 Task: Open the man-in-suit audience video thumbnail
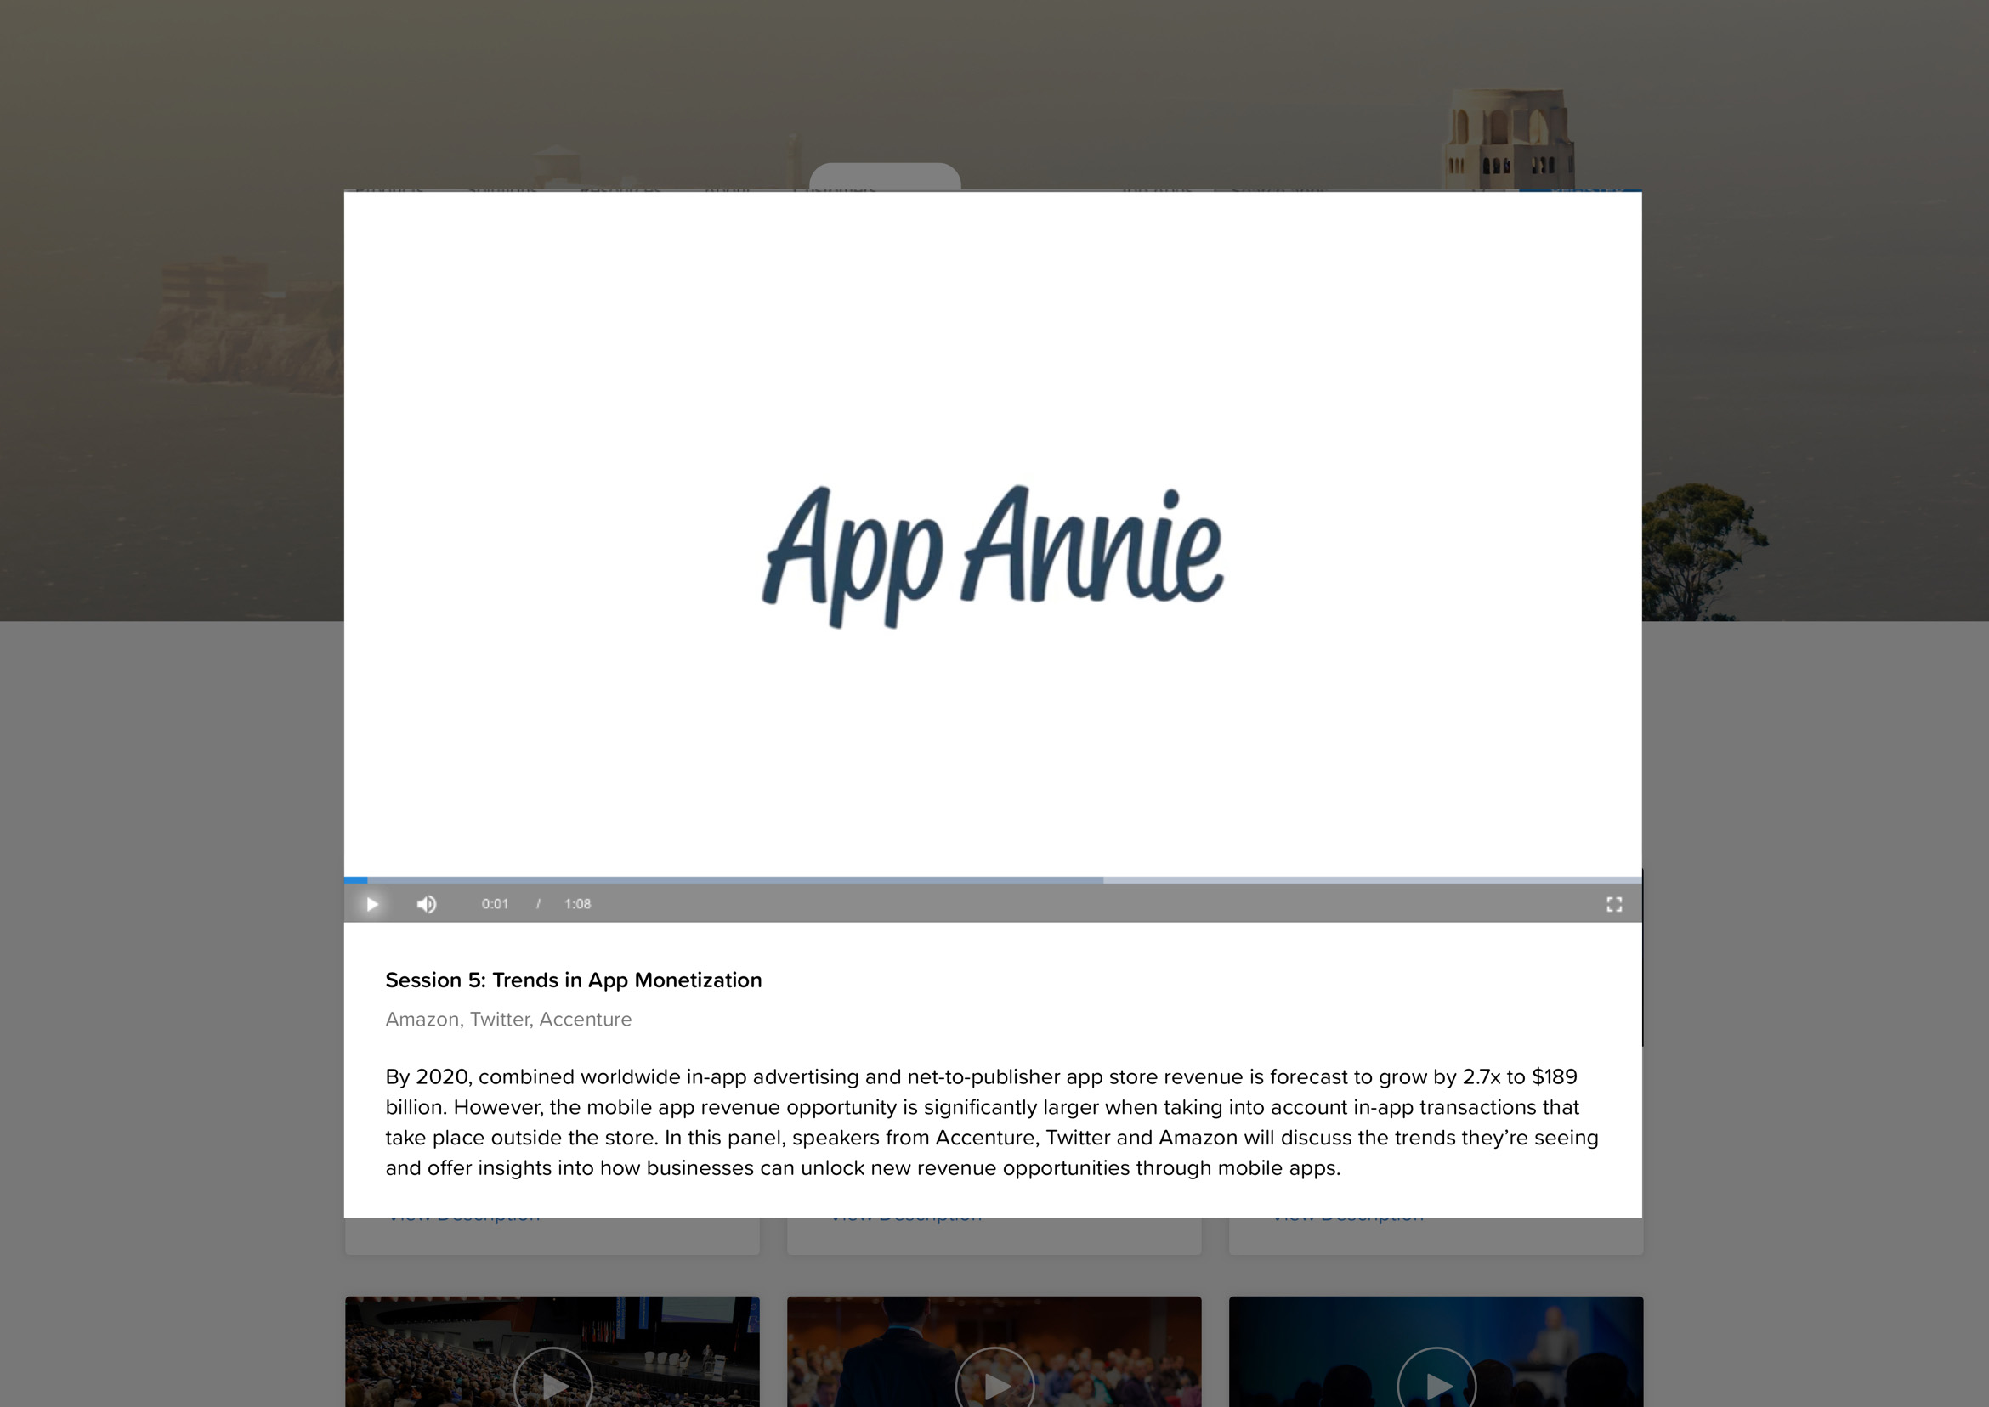pyautogui.click(x=994, y=1352)
